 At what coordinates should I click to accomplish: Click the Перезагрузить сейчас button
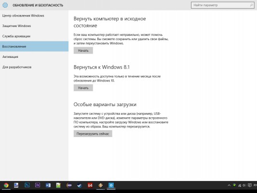tap(93, 134)
